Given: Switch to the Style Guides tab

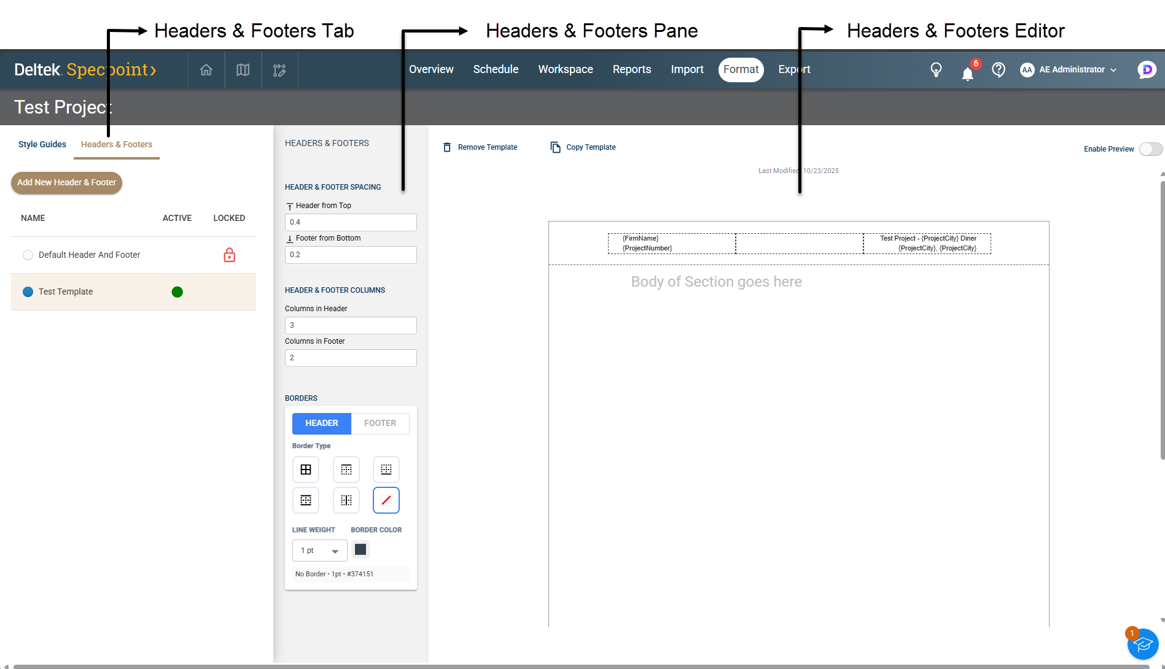Looking at the screenshot, I should pos(42,144).
